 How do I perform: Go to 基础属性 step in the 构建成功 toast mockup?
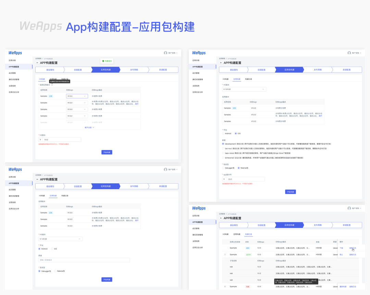pos(50,70)
